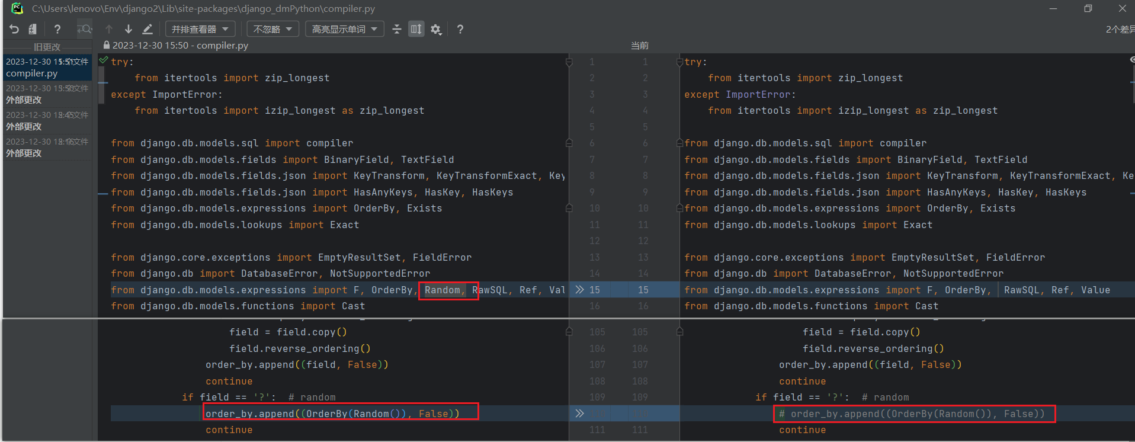
Task: Toggle collapse unchanged fragments
Action: [x=397, y=29]
